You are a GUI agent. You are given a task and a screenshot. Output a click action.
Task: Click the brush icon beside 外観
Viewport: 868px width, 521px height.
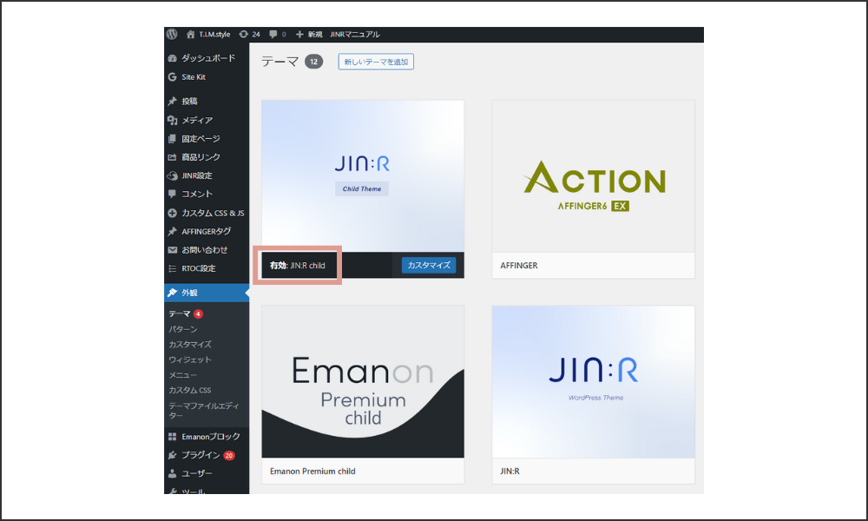coord(172,293)
